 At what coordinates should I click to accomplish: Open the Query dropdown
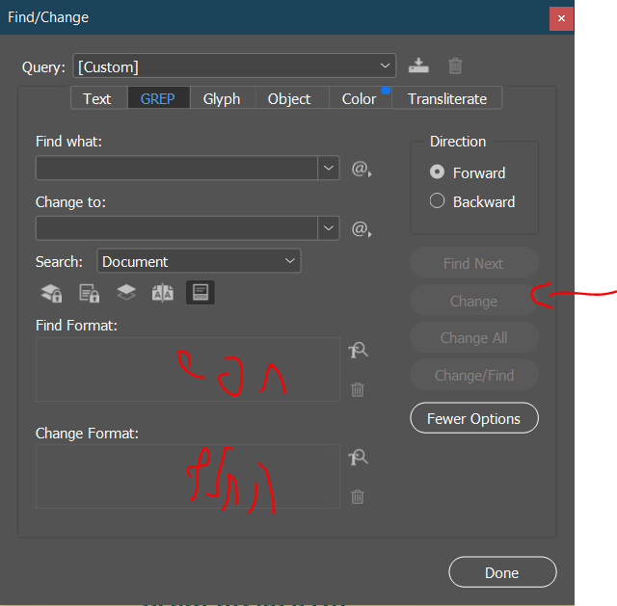pyautogui.click(x=234, y=66)
